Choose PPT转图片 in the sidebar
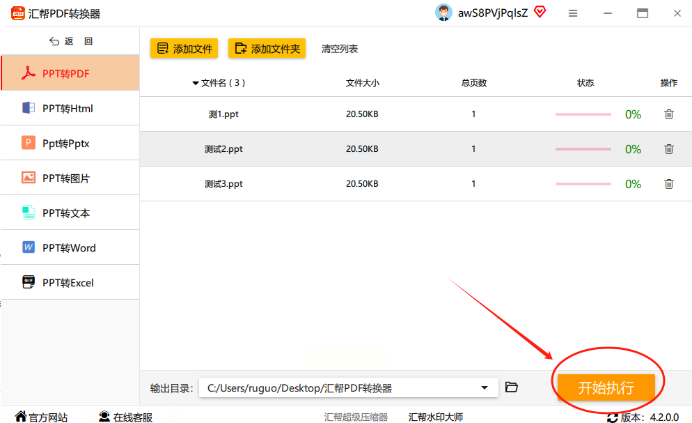Image resolution: width=692 pixels, height=423 pixels. click(70, 178)
